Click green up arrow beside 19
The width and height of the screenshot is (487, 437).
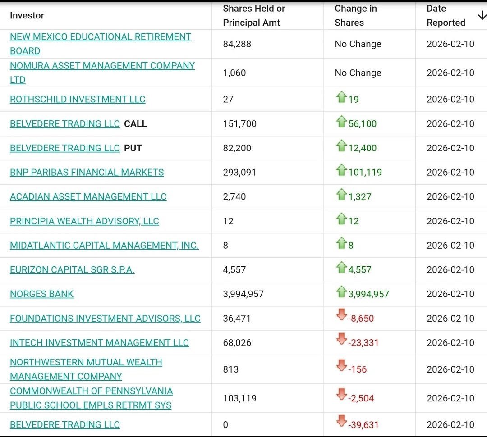341,97
